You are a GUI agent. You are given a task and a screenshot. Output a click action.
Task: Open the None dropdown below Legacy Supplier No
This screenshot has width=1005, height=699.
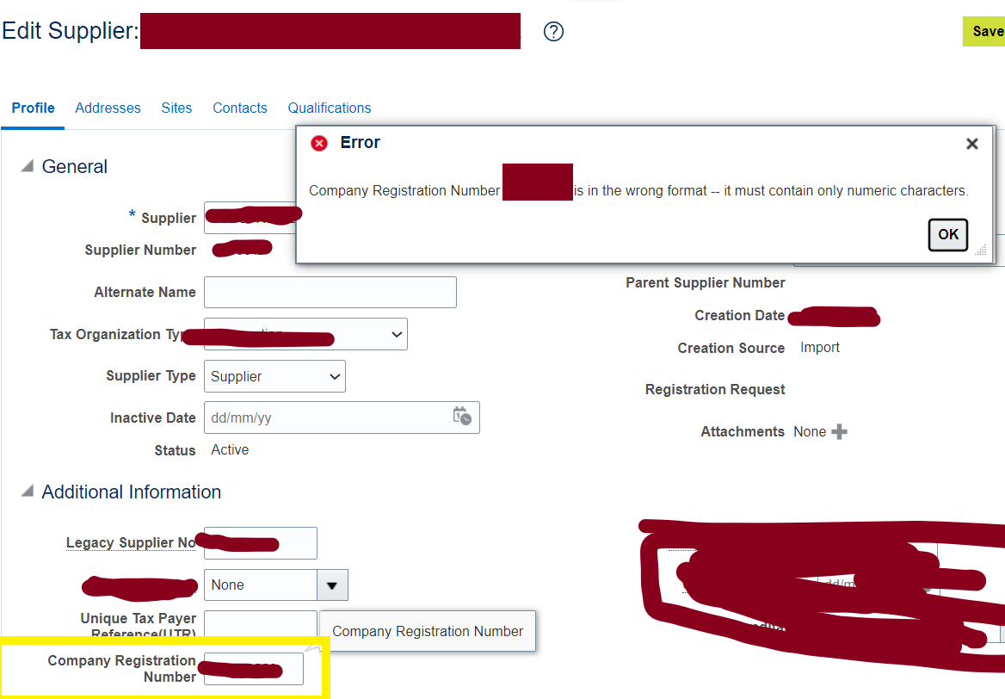click(332, 585)
